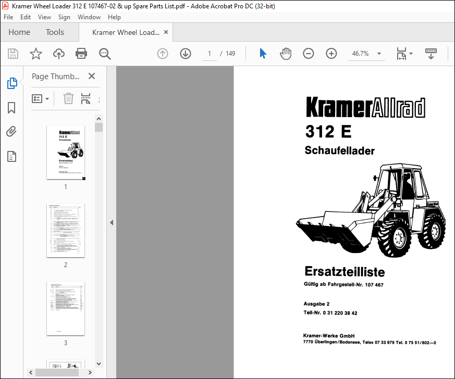Collapse the navigation pane arrow

pyautogui.click(x=112, y=222)
